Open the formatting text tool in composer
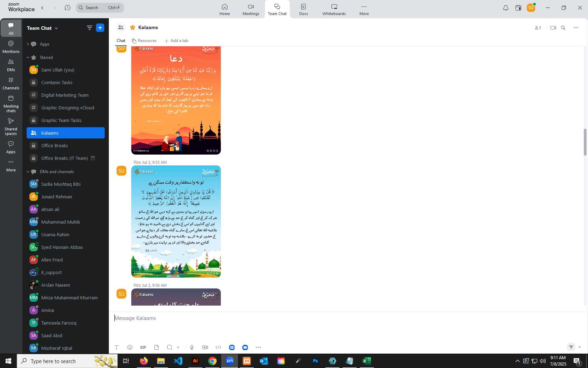588x368 pixels. (117, 347)
